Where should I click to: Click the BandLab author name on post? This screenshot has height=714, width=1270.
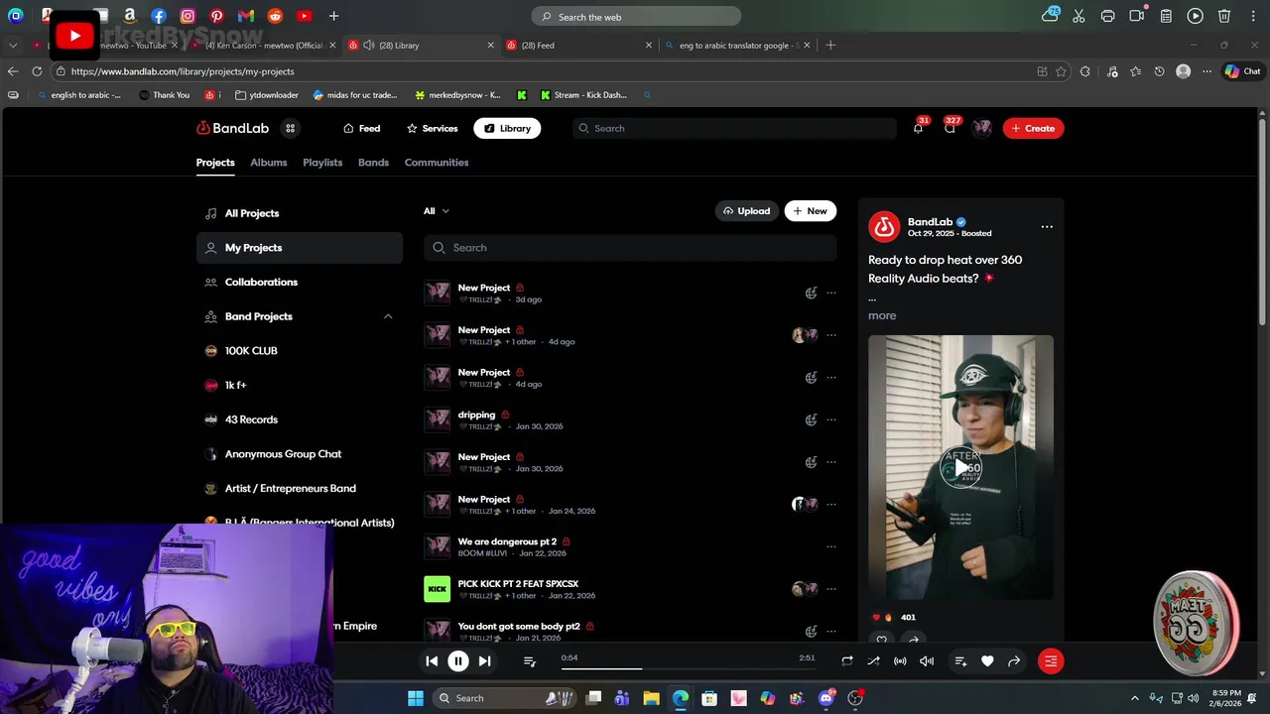coord(930,222)
